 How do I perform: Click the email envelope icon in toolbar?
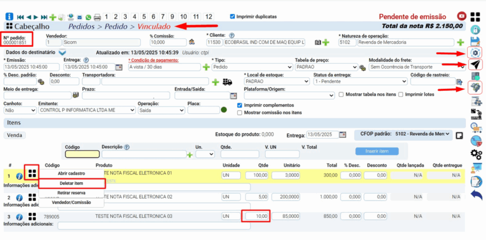click(x=79, y=17)
